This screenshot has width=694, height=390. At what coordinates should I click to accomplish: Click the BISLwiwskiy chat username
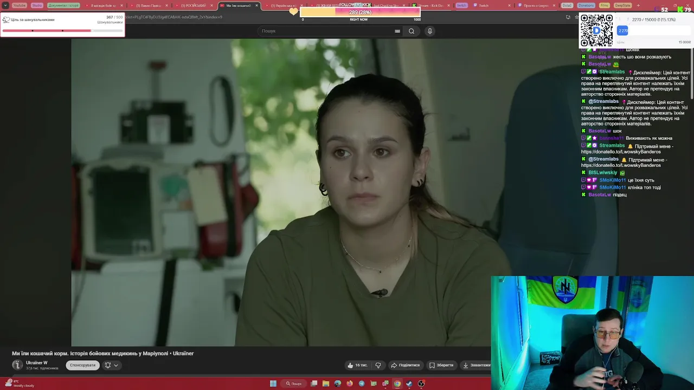click(x=602, y=173)
